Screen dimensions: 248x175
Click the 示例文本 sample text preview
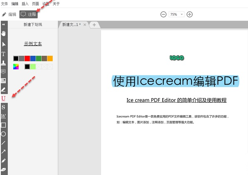(33, 43)
